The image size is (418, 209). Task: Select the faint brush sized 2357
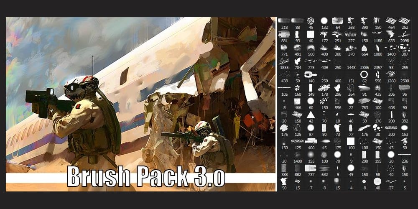tap(377, 61)
